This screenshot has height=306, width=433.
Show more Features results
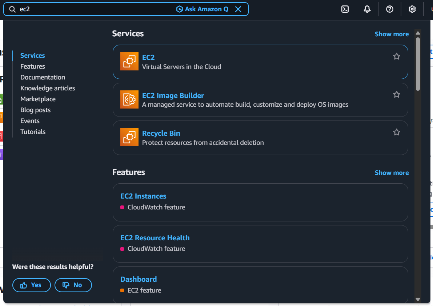pos(392,172)
